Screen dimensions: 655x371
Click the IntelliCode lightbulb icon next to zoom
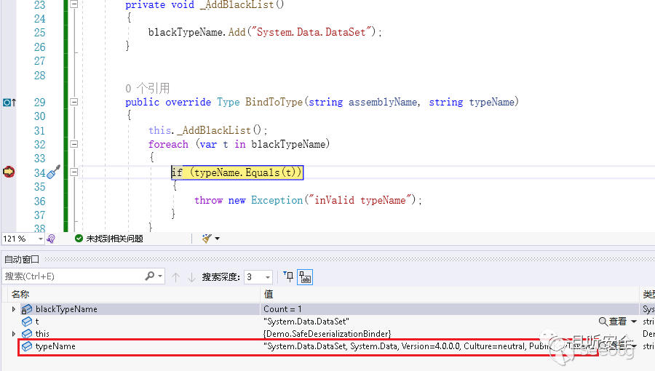51,239
